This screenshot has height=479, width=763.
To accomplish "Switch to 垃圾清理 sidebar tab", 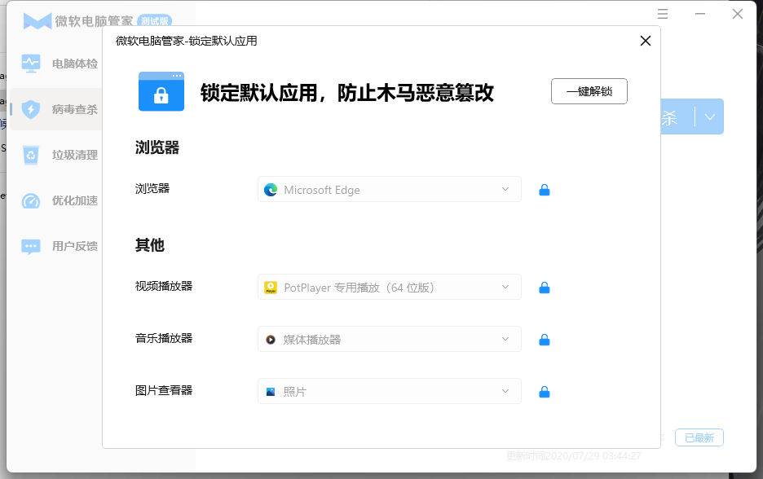I will 74,155.
